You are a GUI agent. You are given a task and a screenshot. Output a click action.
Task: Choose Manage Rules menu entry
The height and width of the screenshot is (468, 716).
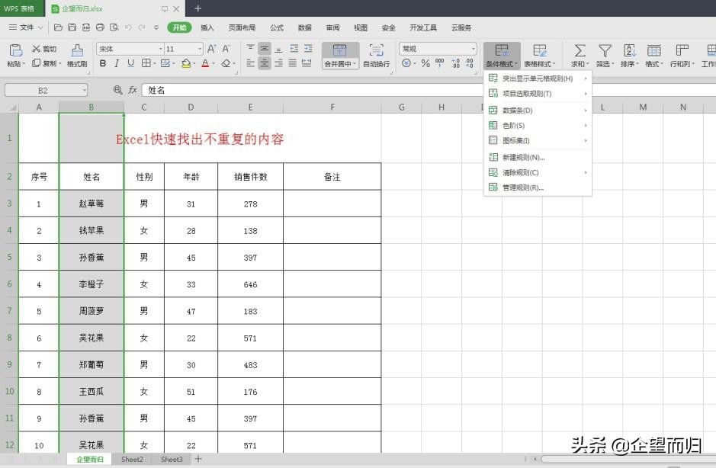point(538,188)
